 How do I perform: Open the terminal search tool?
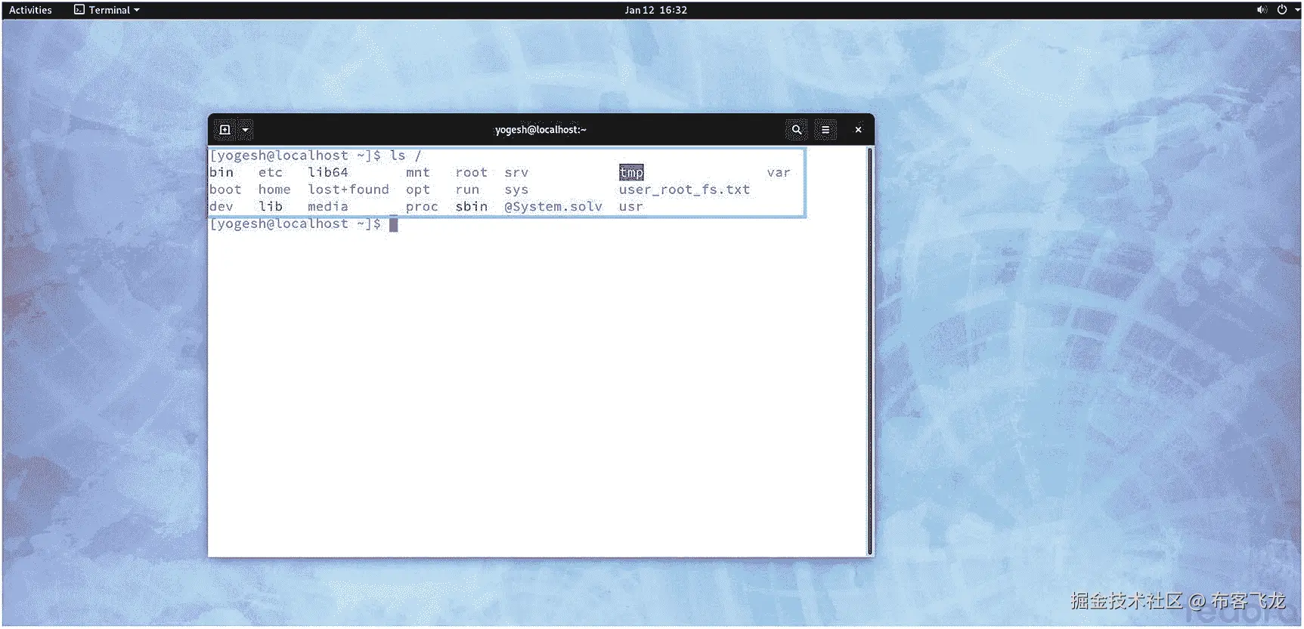pyautogui.click(x=796, y=130)
